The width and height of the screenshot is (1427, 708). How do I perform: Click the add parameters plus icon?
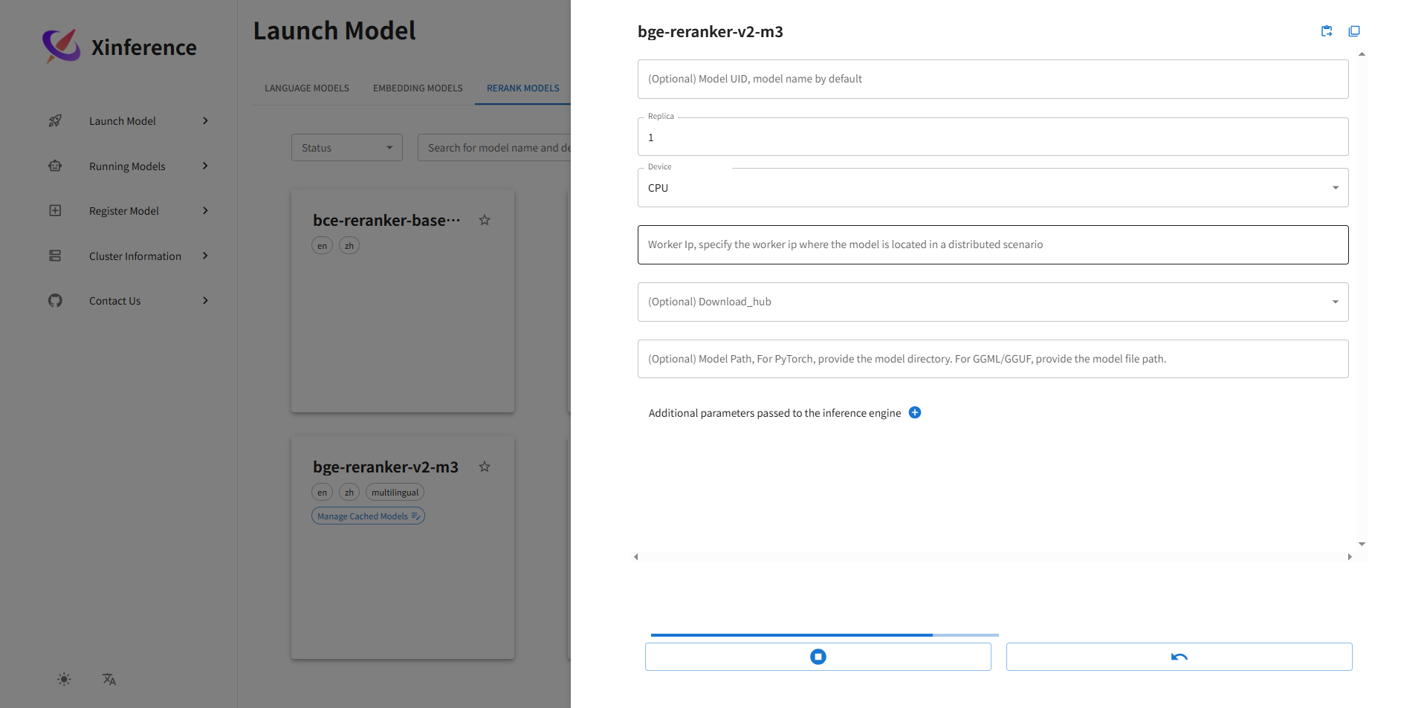click(915, 413)
